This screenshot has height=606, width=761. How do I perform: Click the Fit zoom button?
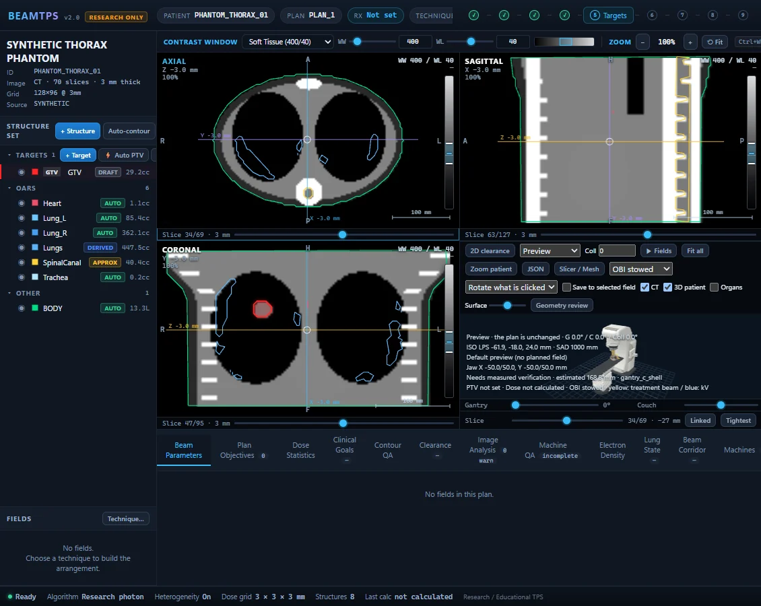(715, 42)
